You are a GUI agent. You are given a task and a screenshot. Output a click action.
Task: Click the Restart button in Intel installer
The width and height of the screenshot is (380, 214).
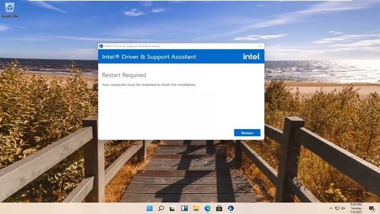pos(247,133)
